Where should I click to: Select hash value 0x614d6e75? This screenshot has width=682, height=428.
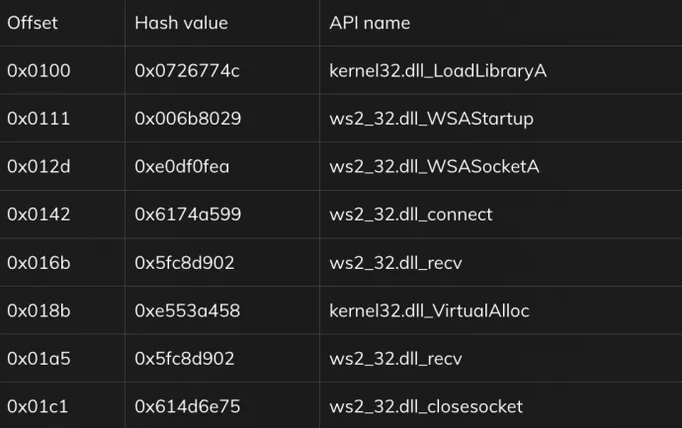tap(188, 406)
